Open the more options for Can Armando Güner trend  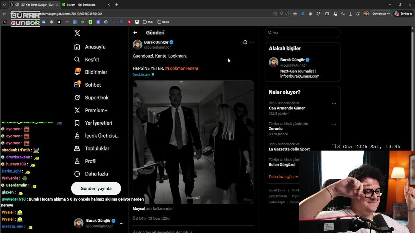point(334,104)
